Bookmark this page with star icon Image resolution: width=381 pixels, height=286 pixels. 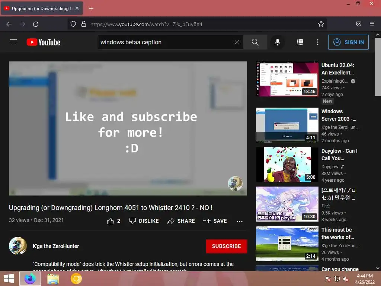(x=321, y=24)
